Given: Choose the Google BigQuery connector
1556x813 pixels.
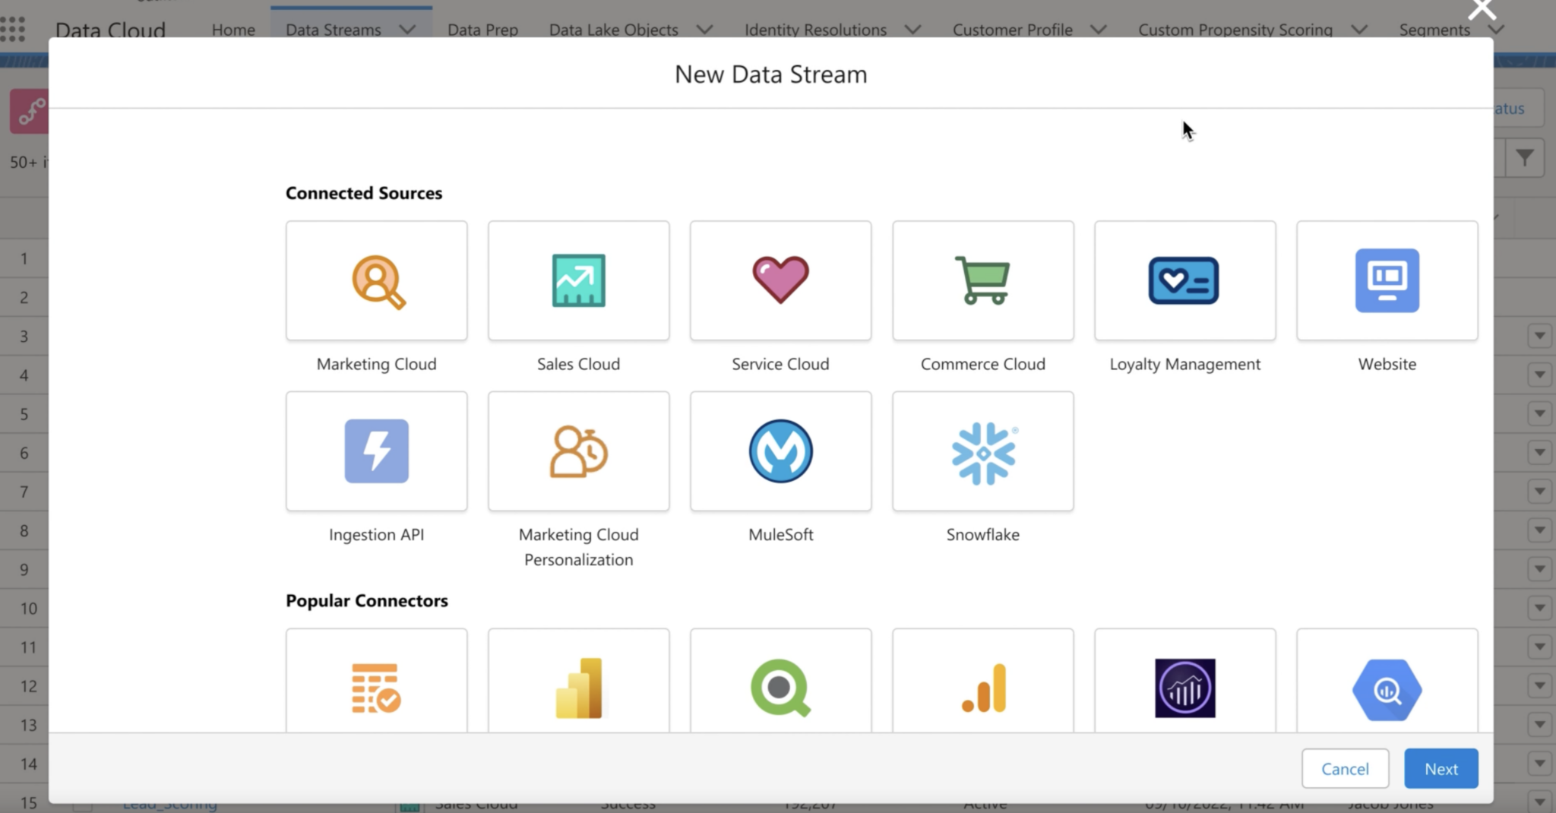Looking at the screenshot, I should pos(1387,688).
